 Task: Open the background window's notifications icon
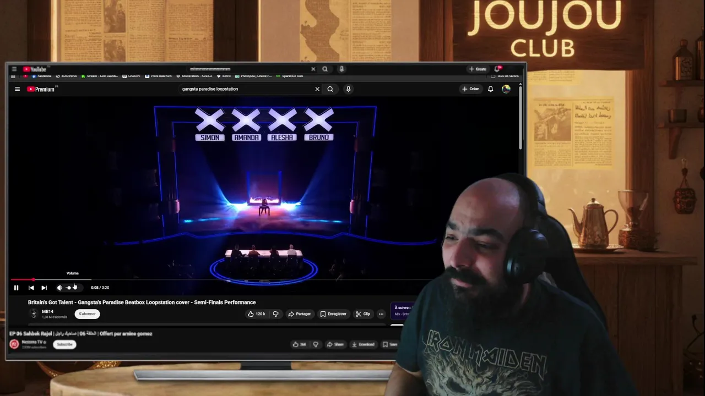point(497,69)
